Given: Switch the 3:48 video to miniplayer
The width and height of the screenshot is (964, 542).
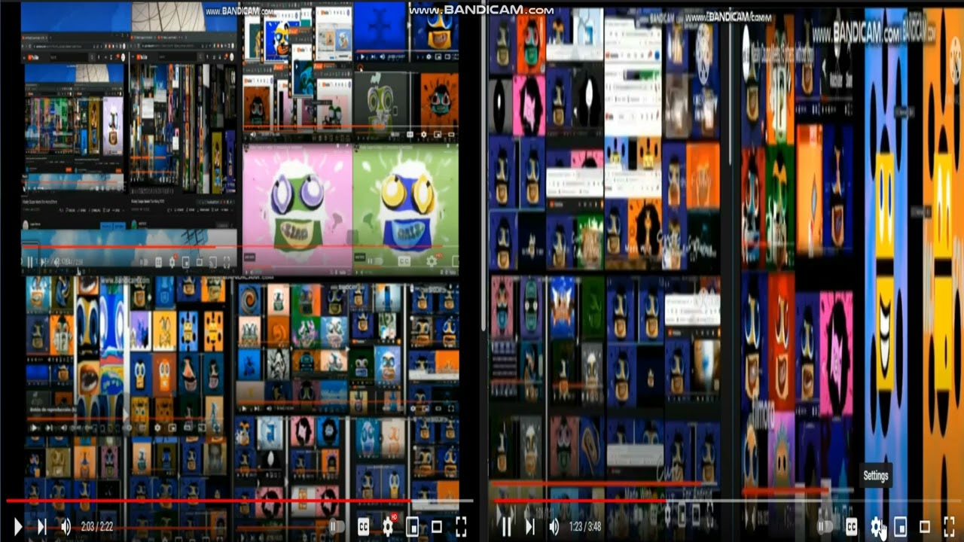Looking at the screenshot, I should [900, 527].
